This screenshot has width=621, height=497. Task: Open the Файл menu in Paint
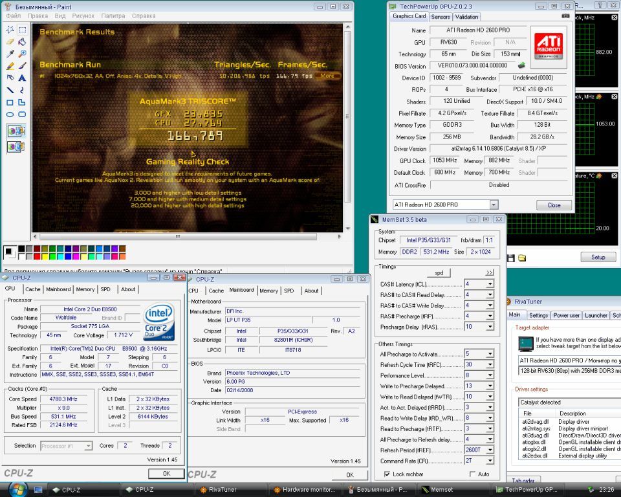tap(14, 16)
